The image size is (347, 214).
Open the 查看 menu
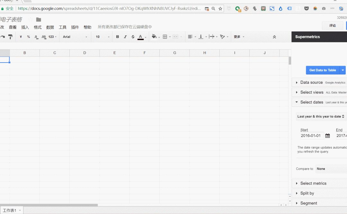(13, 27)
